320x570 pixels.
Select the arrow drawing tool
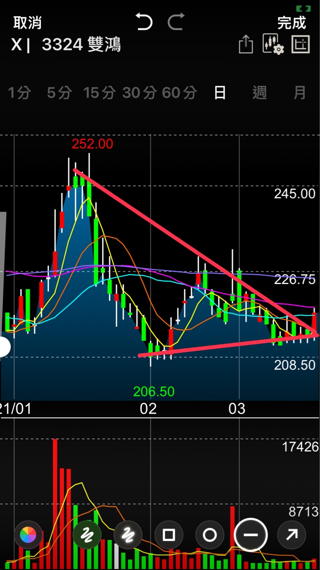(x=292, y=534)
